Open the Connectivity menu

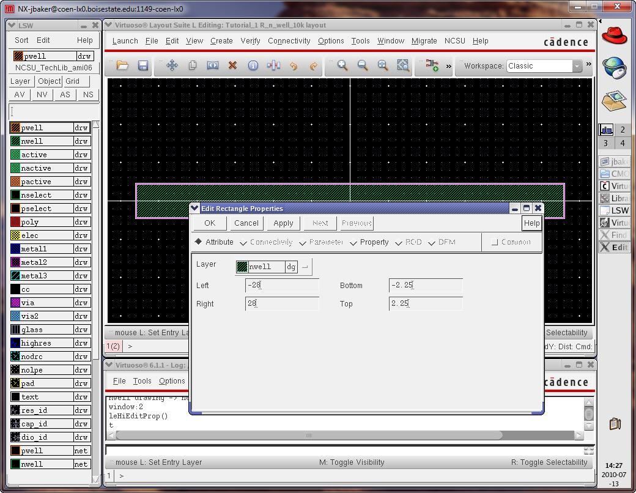coord(289,41)
